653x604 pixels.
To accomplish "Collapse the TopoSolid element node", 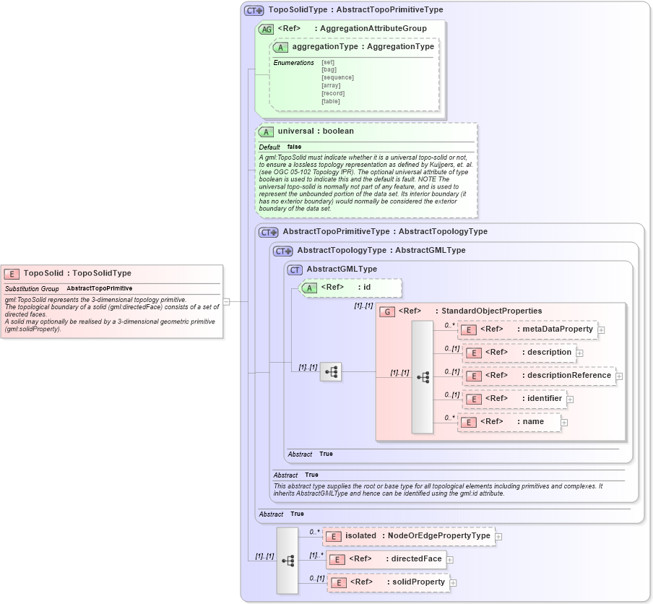I will [226, 301].
